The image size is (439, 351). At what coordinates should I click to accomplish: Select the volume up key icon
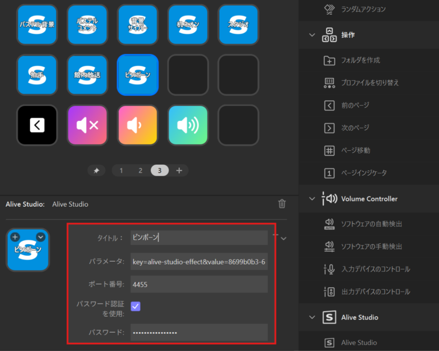(188, 125)
